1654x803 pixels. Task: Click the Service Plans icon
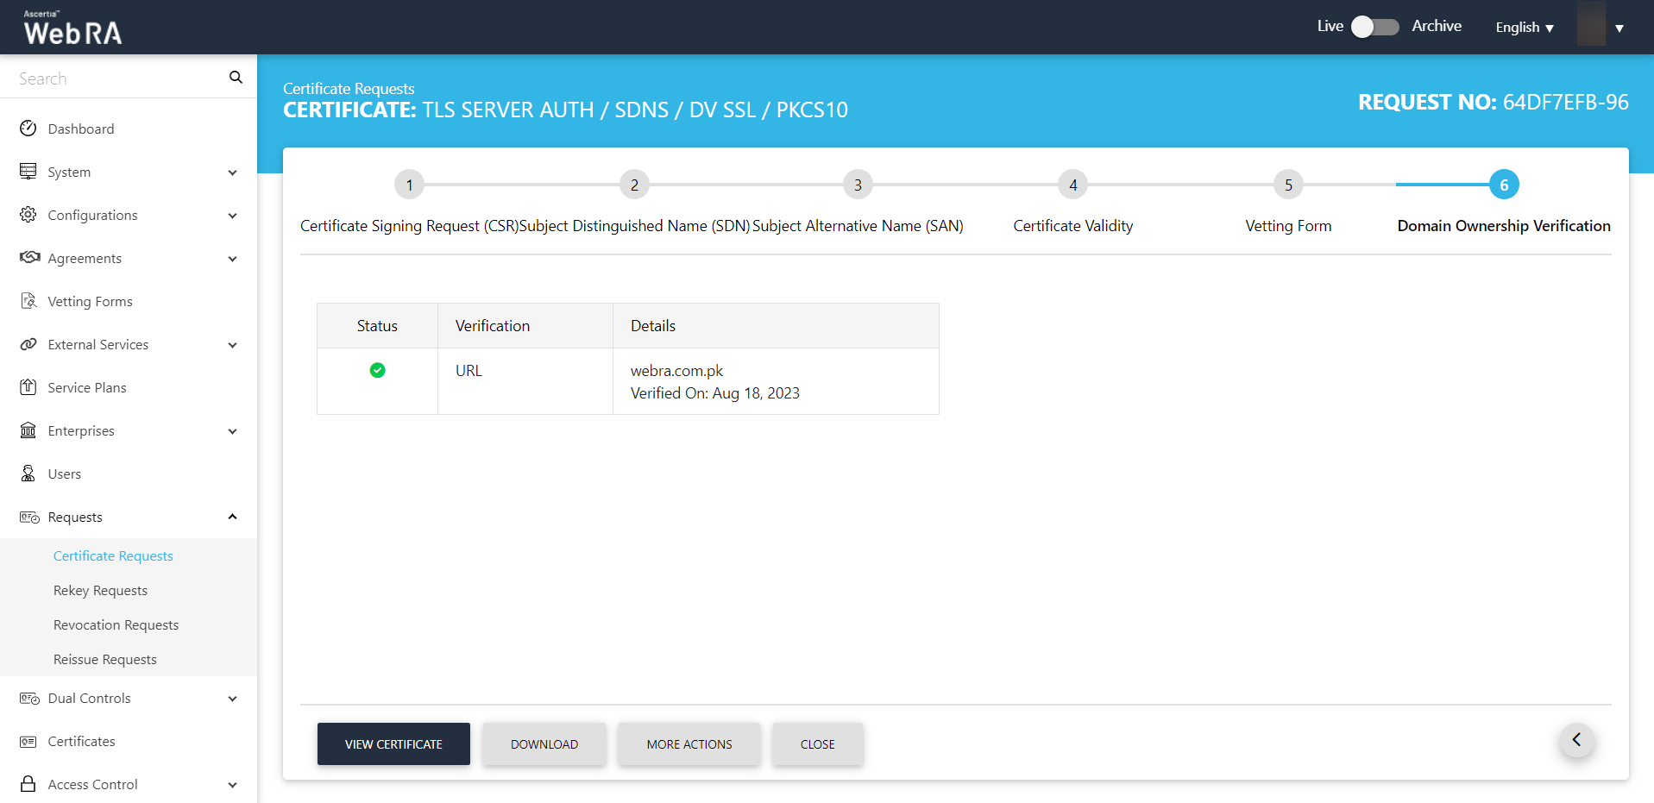tap(28, 387)
